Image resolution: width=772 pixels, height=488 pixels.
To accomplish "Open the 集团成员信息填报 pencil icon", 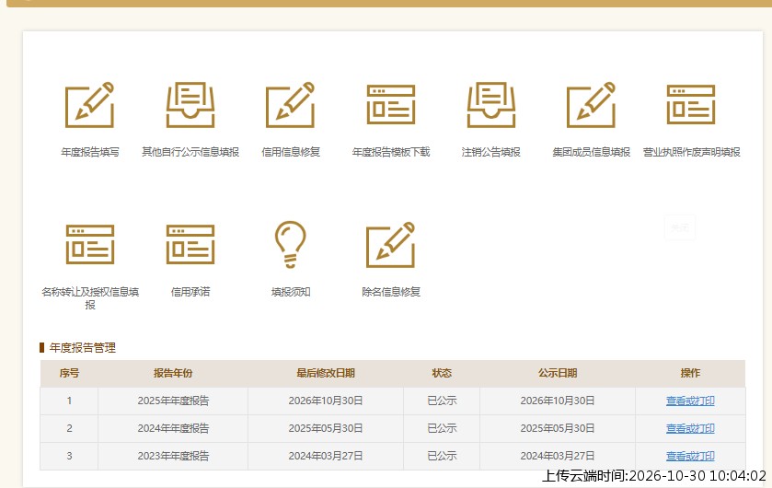I will [592, 104].
